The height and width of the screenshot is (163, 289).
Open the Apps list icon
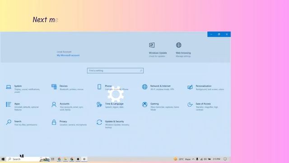(x=9, y=105)
